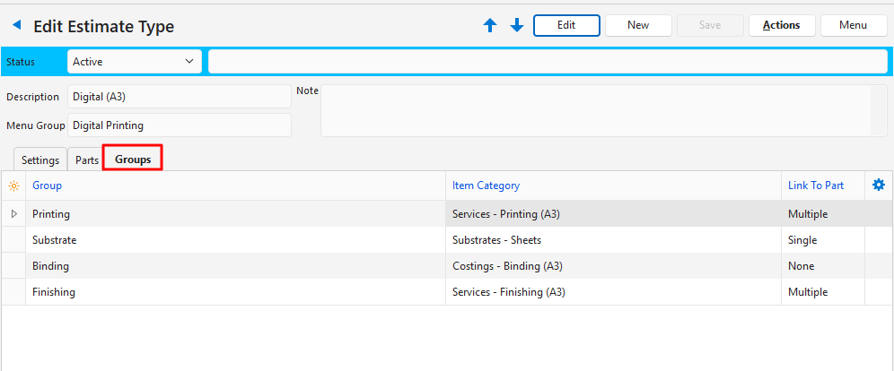This screenshot has width=894, height=371.
Task: Open grid settings gear icon
Action: coord(879,185)
